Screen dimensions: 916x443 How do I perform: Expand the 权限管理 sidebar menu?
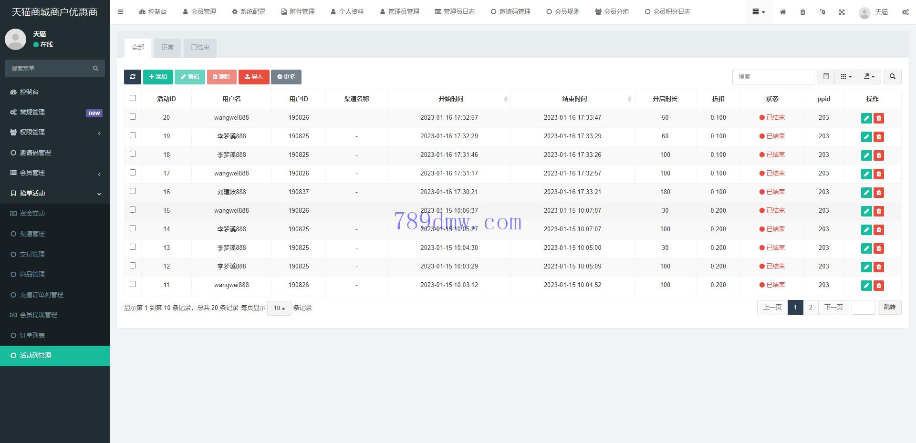(x=55, y=133)
